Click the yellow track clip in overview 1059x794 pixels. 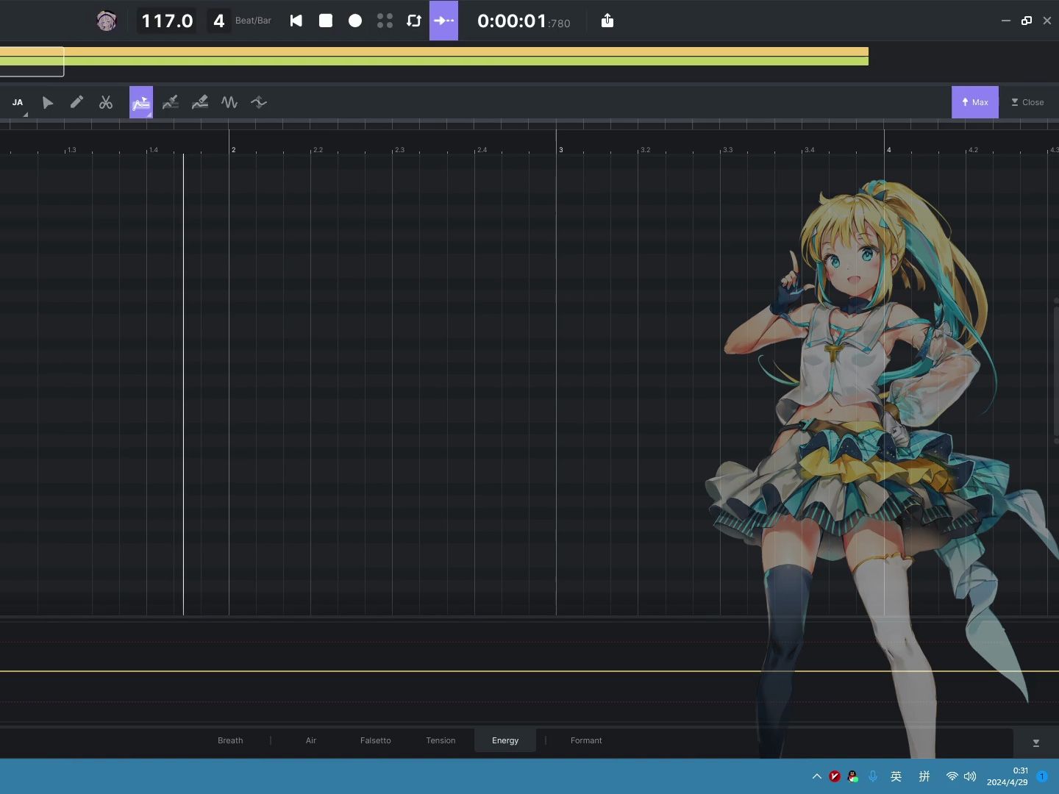point(434,51)
